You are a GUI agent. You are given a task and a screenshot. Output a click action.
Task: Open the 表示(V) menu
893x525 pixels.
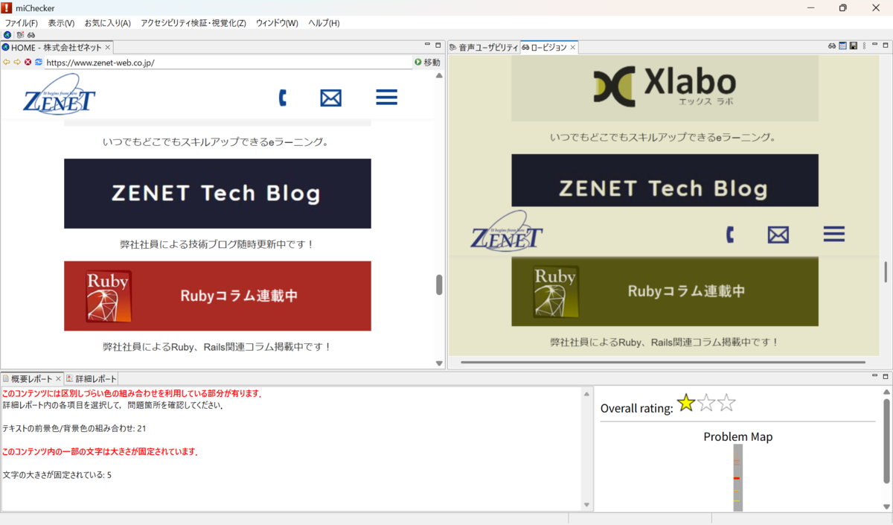[61, 23]
